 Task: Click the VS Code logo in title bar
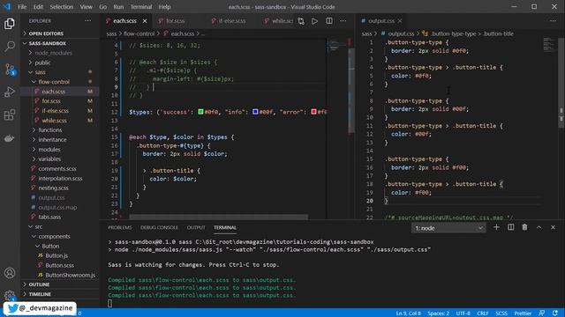click(x=7, y=7)
